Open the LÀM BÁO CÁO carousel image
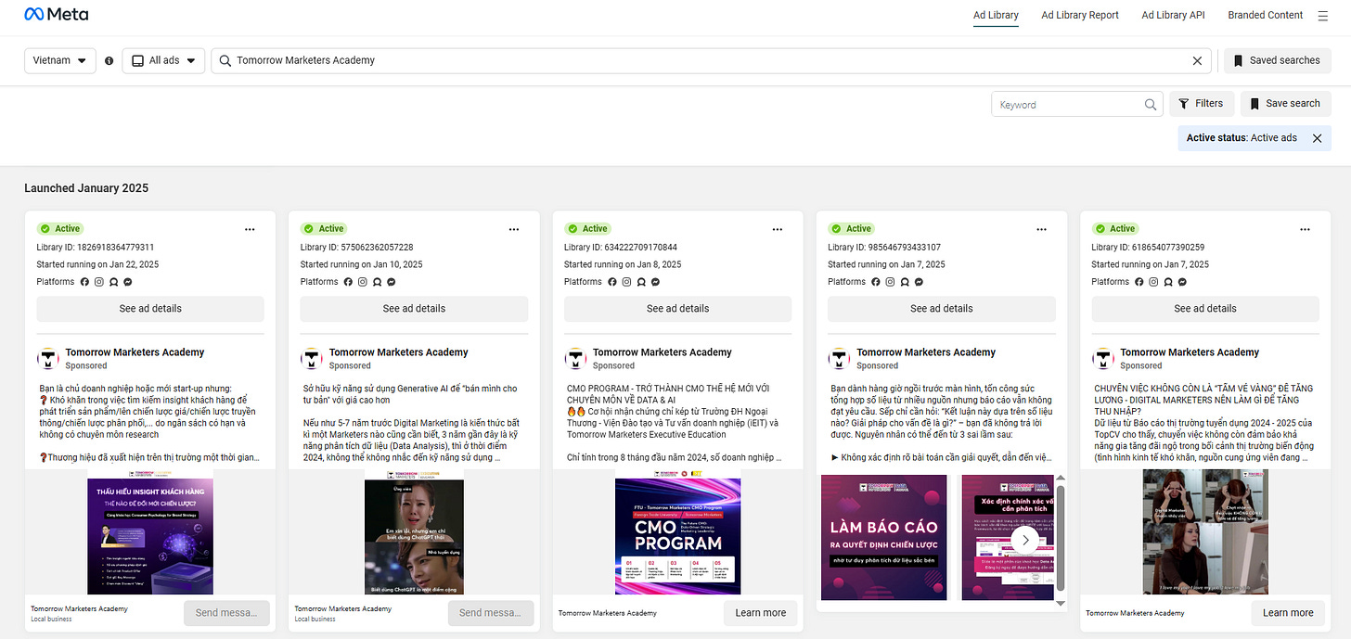Screen dimensions: 1351x639 pos(884,538)
